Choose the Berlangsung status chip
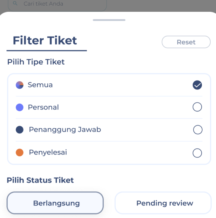 pyautogui.click(x=55, y=203)
